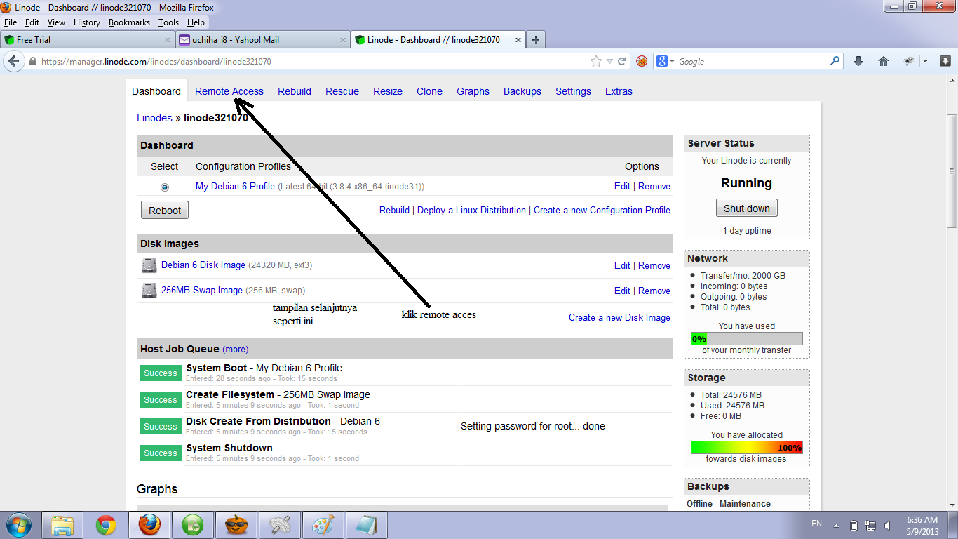This screenshot has height=539, width=958.
Task: Open the URL bar history dropdown arrow
Action: coord(610,62)
